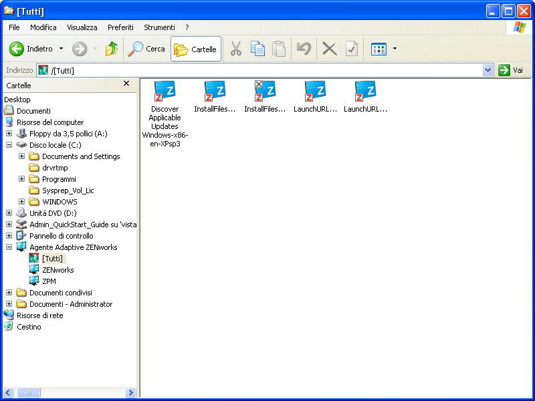Viewport: 535px width, 401px height.
Task: Open the address bar dropdown arrow
Action: click(488, 70)
